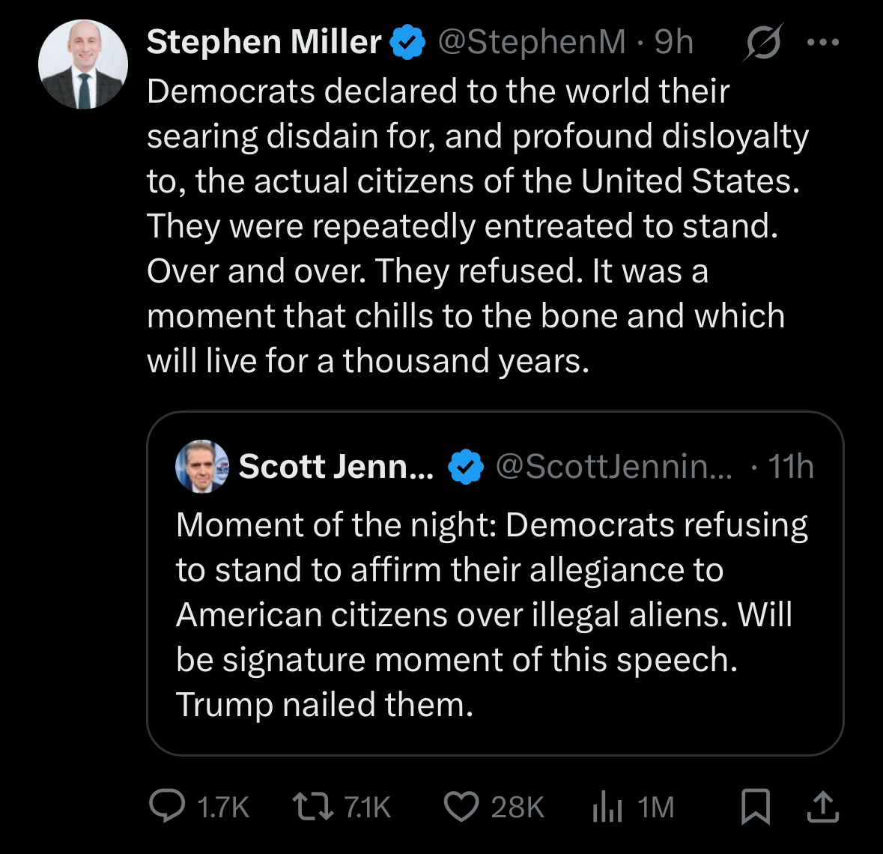The width and height of the screenshot is (883, 854).
Task: Click the @StephenM handle
Action: [531, 42]
